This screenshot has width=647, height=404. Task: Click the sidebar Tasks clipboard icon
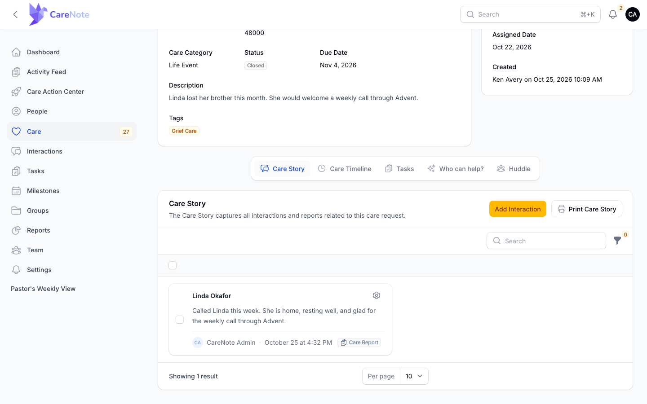point(16,171)
